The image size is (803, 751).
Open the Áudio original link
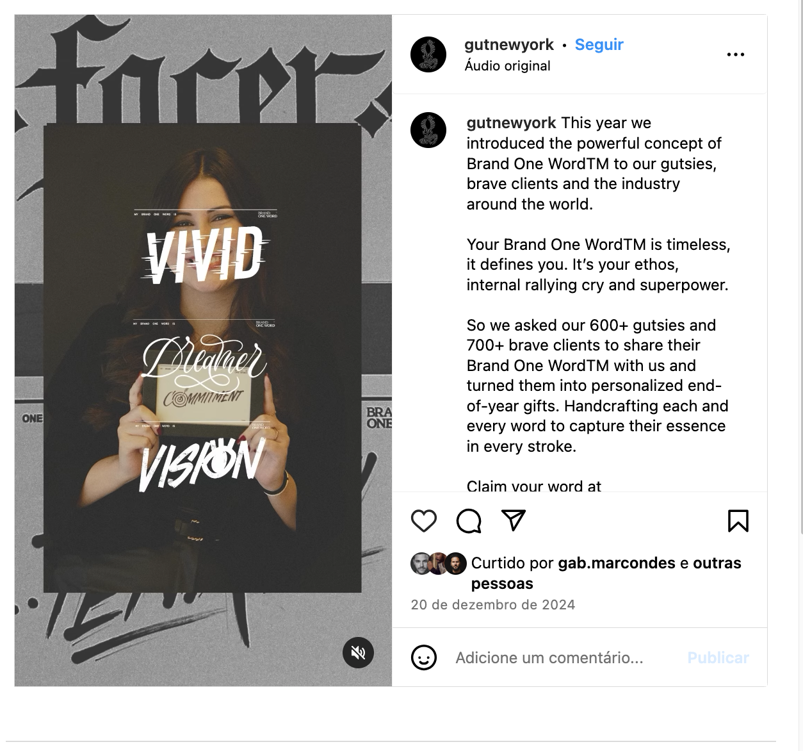point(507,65)
